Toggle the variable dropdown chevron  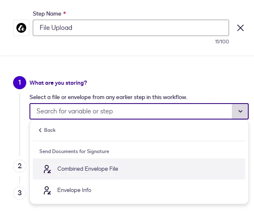click(x=240, y=111)
